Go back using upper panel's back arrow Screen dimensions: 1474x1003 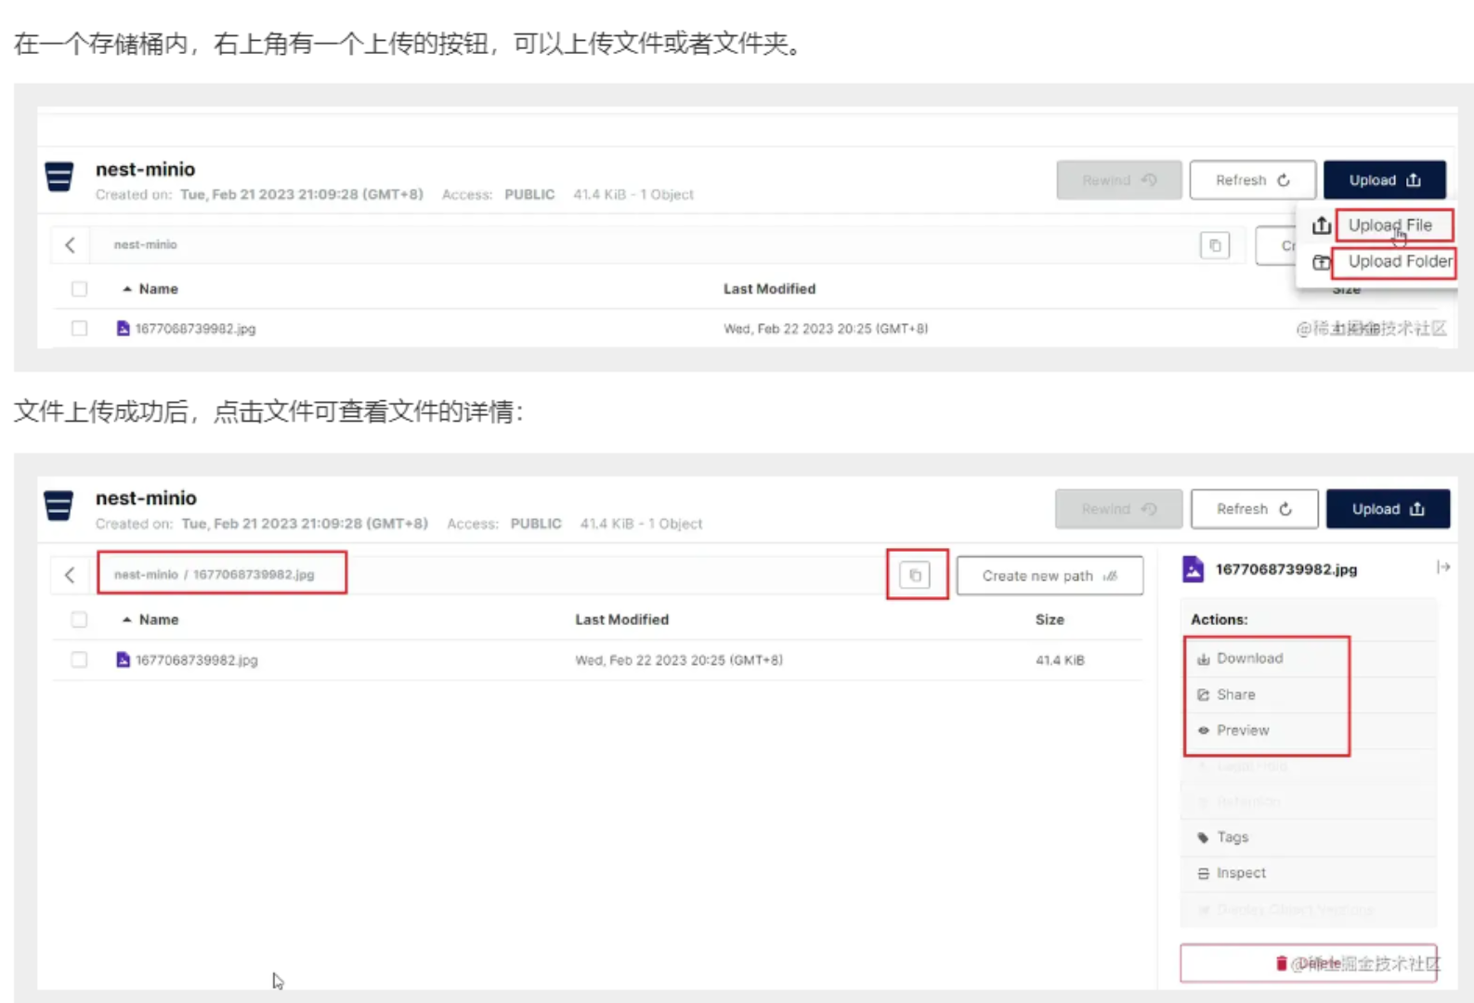[70, 245]
